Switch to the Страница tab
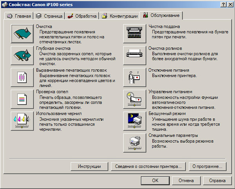 [49, 16]
